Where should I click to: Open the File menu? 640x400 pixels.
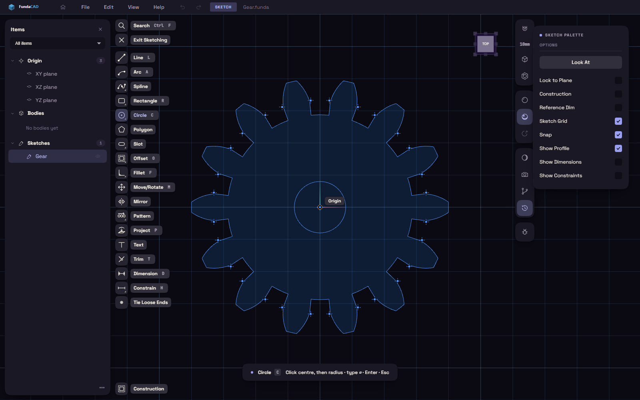point(85,7)
